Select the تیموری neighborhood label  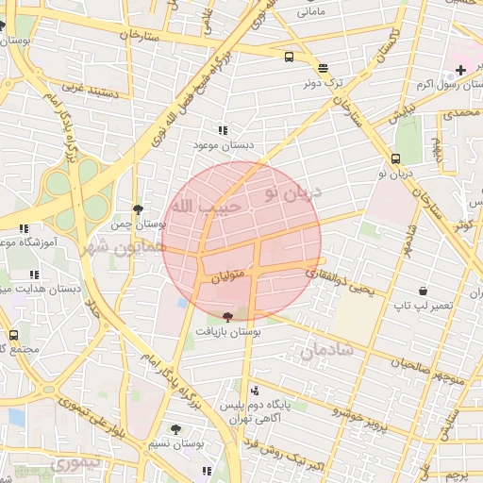click(75, 464)
